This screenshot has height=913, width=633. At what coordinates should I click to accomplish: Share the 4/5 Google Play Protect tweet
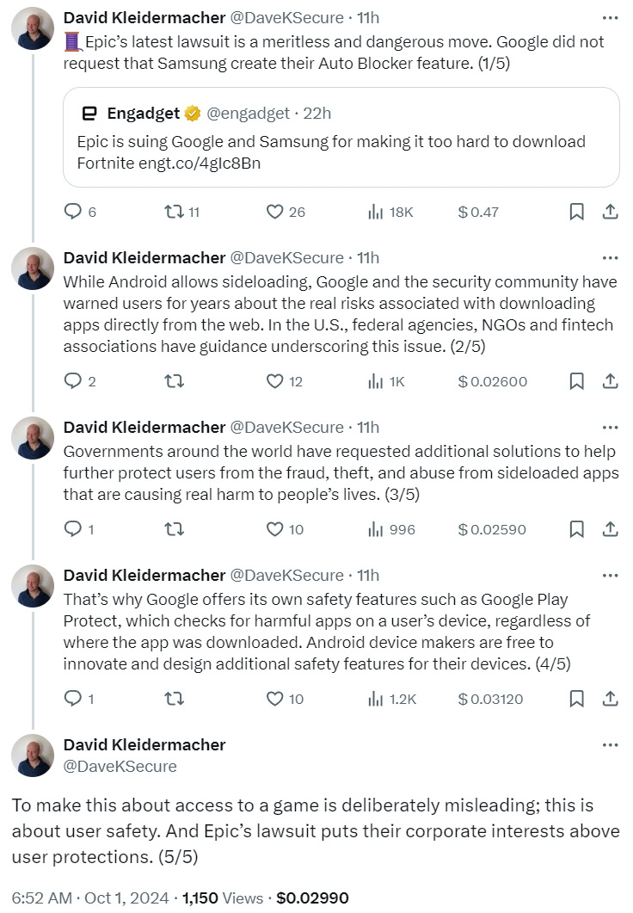click(x=609, y=699)
